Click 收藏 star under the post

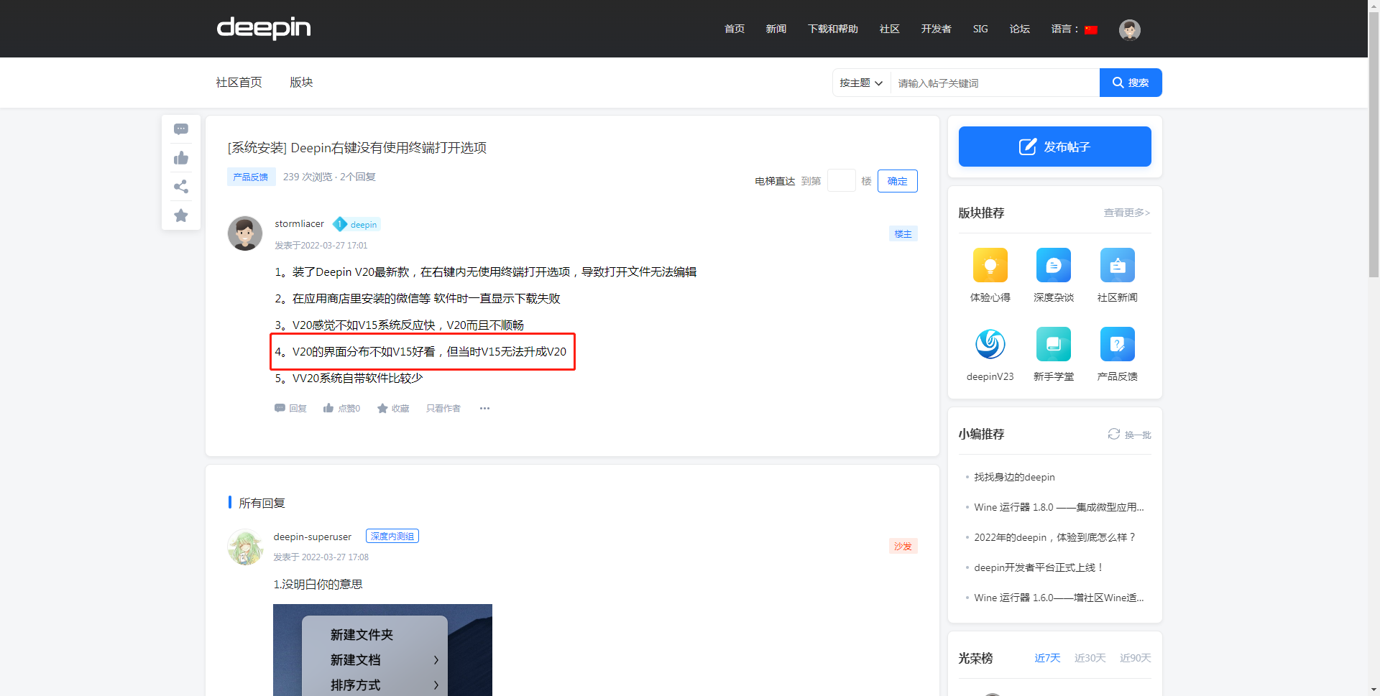tap(393, 408)
